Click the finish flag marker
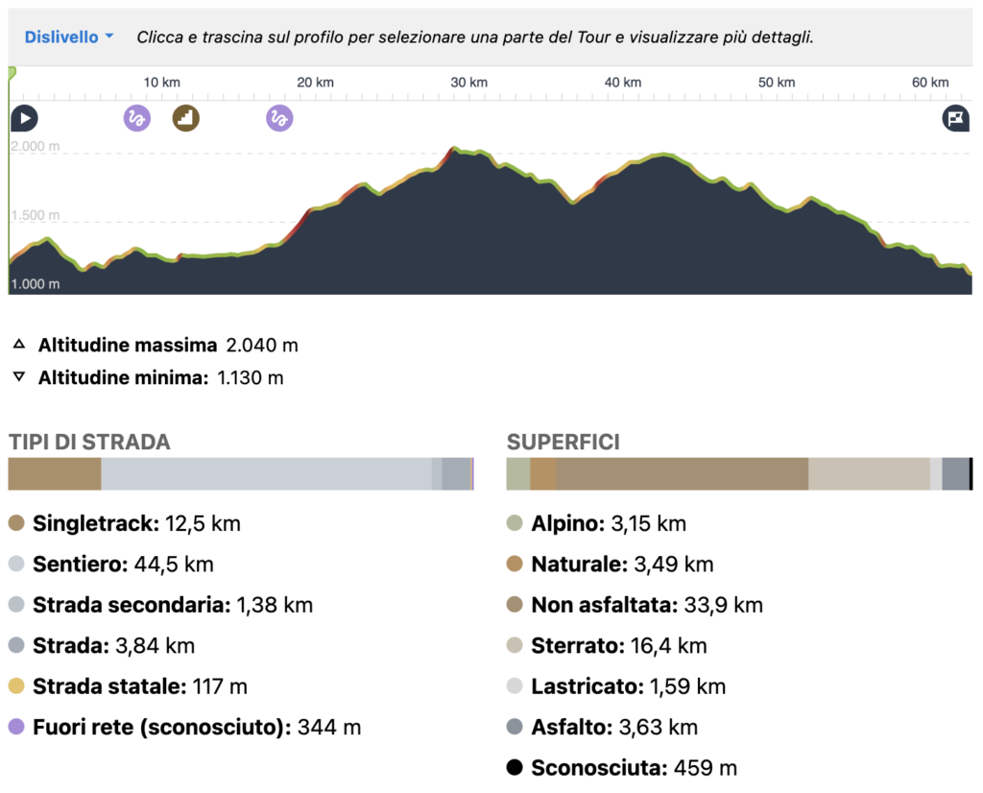This screenshot has width=983, height=793. point(956,118)
